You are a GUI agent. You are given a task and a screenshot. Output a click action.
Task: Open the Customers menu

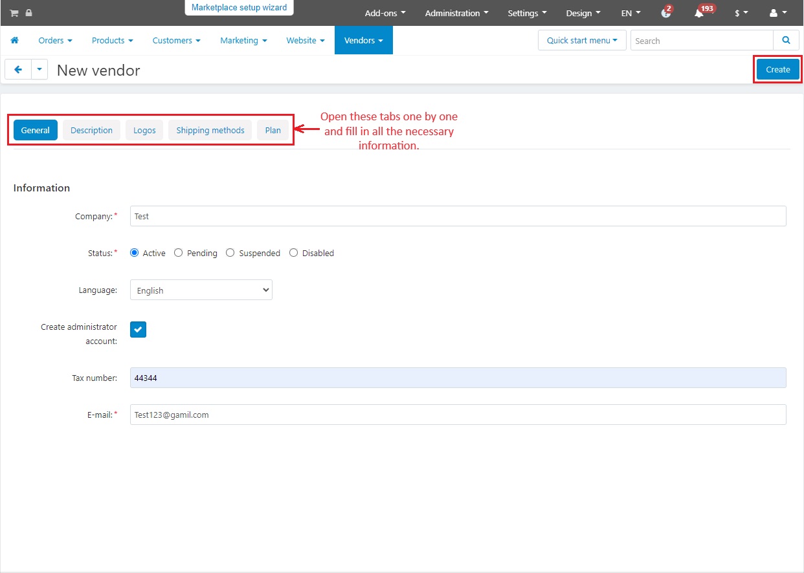tap(176, 40)
